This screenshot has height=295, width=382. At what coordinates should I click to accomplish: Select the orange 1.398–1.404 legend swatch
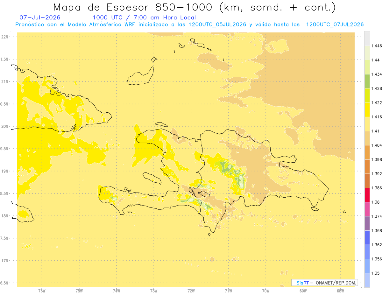click(367, 152)
